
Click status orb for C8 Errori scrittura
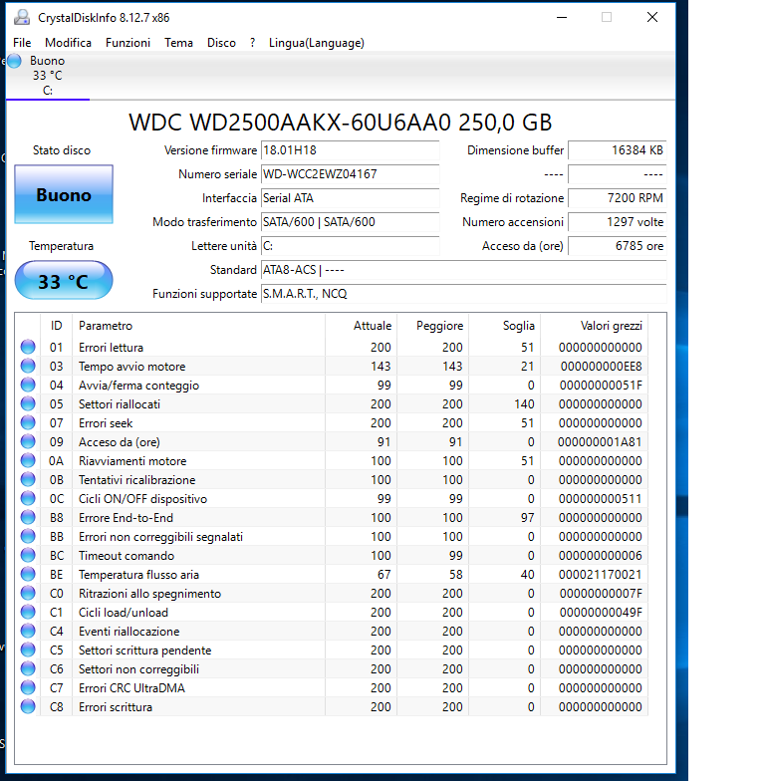click(x=28, y=707)
